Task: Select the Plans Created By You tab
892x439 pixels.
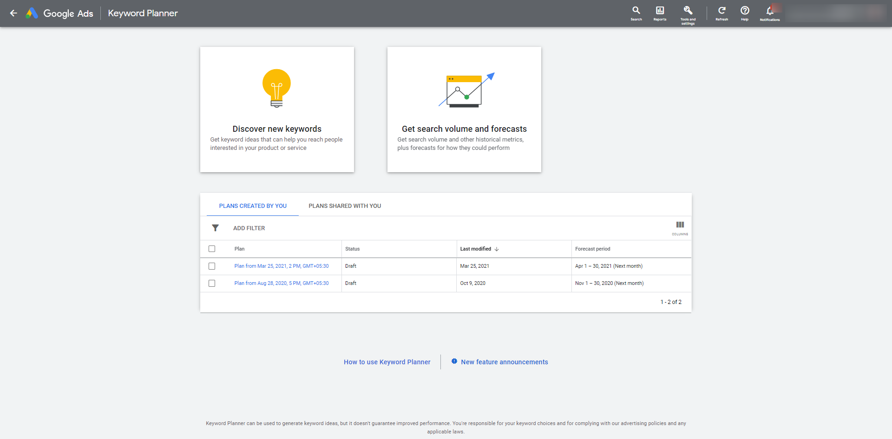Action: [252, 206]
